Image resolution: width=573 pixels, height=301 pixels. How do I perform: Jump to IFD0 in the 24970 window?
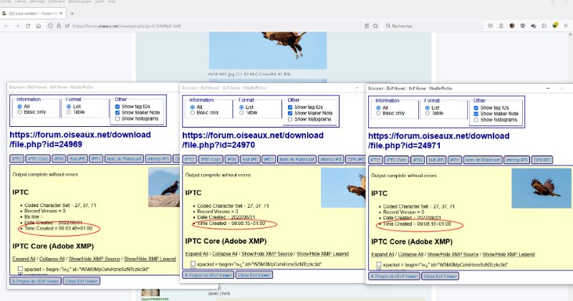231,160
